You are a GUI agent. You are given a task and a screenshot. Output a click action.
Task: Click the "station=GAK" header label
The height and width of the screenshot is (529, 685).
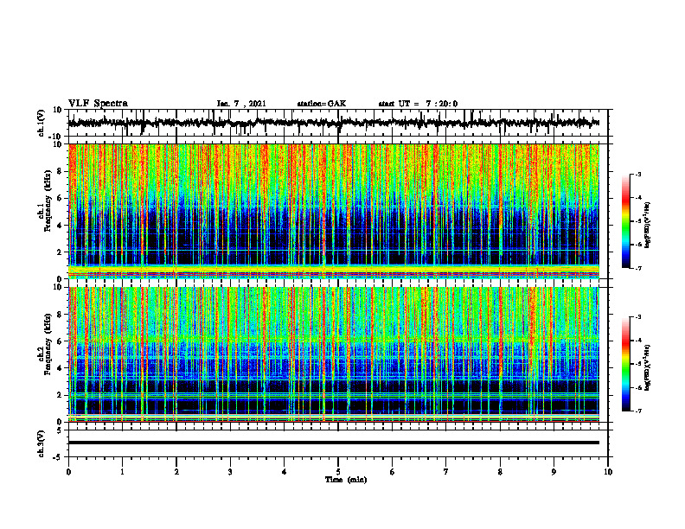point(322,104)
